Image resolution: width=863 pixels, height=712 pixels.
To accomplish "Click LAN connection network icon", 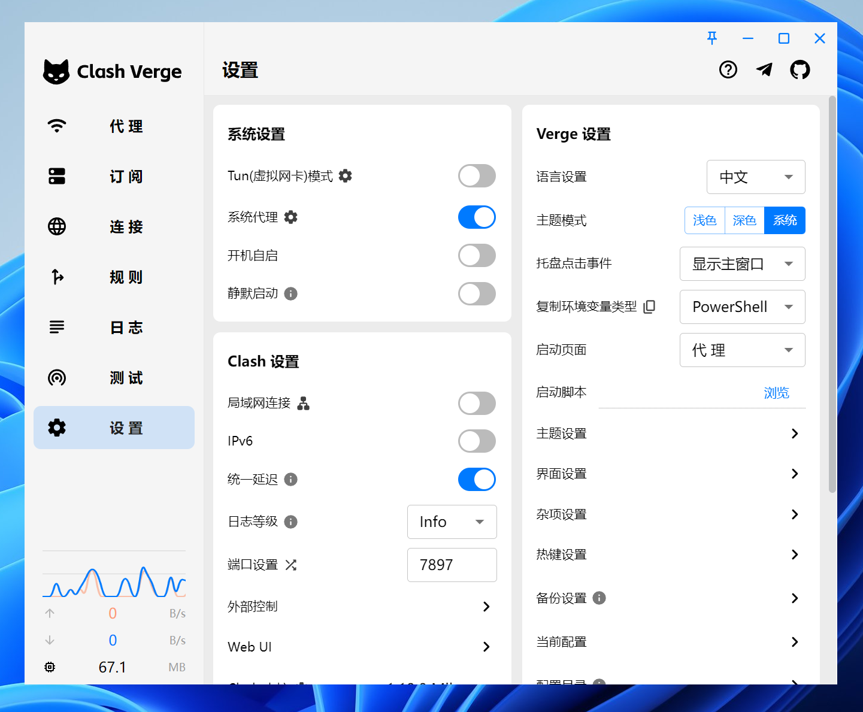I will click(x=304, y=403).
